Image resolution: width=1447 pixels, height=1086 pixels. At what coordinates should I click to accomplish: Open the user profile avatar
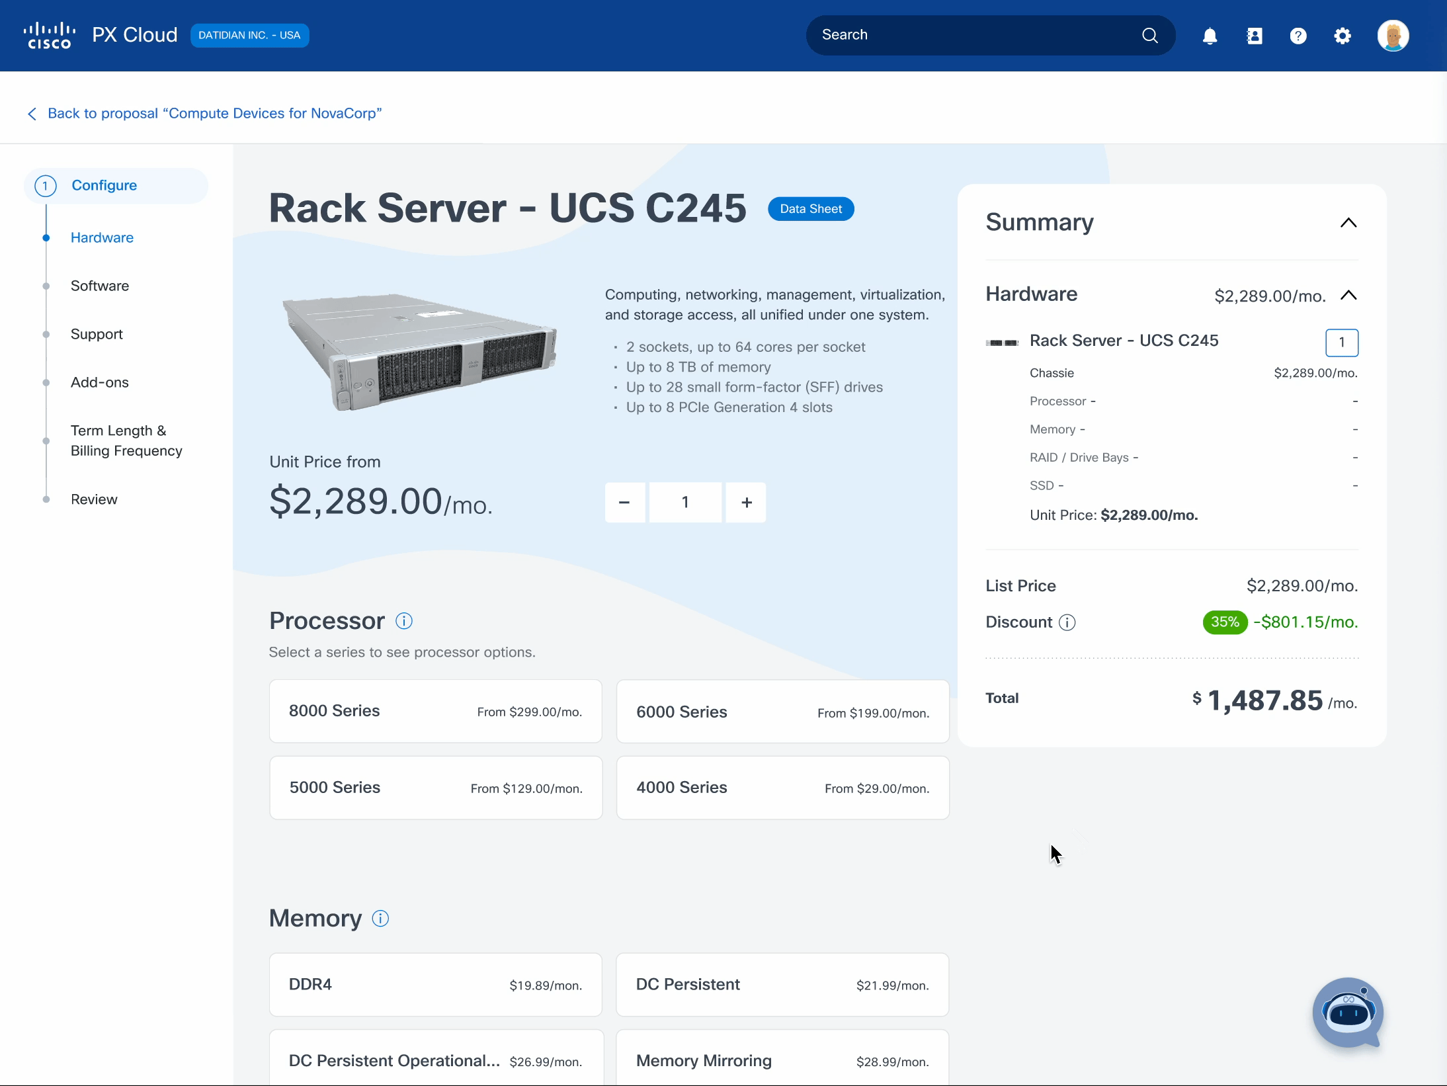point(1393,36)
